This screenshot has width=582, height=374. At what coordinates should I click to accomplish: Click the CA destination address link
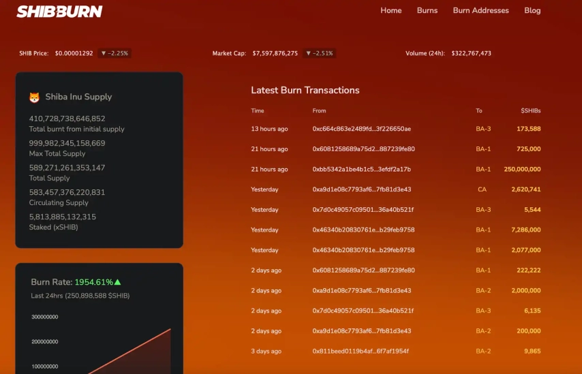pos(482,189)
